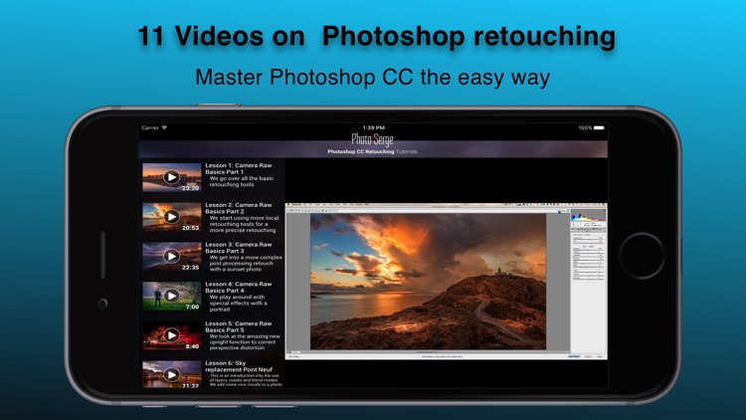This screenshot has height=420, width=746.
Task: Tap the sunset video preview player
Action: (446, 282)
